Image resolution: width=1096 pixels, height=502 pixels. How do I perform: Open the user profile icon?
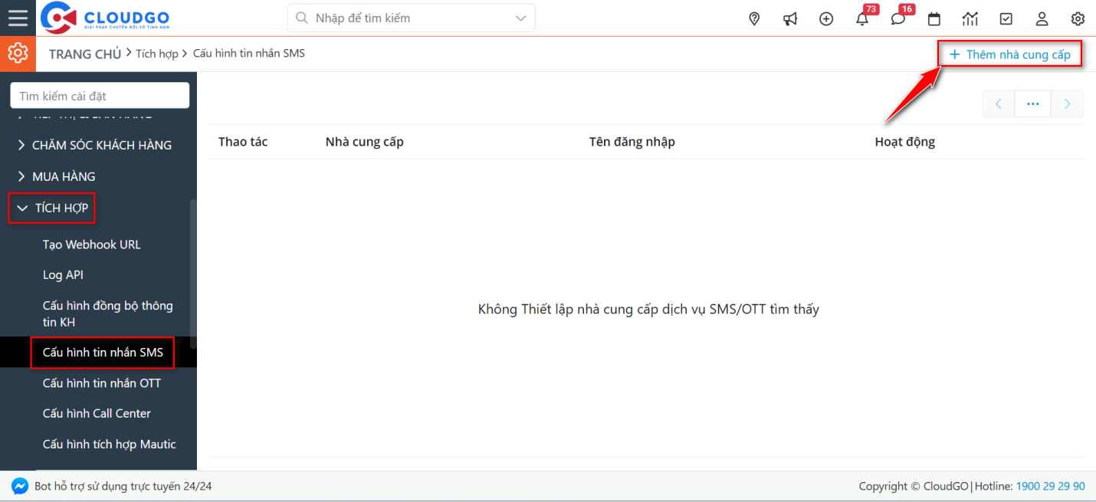click(x=1042, y=18)
